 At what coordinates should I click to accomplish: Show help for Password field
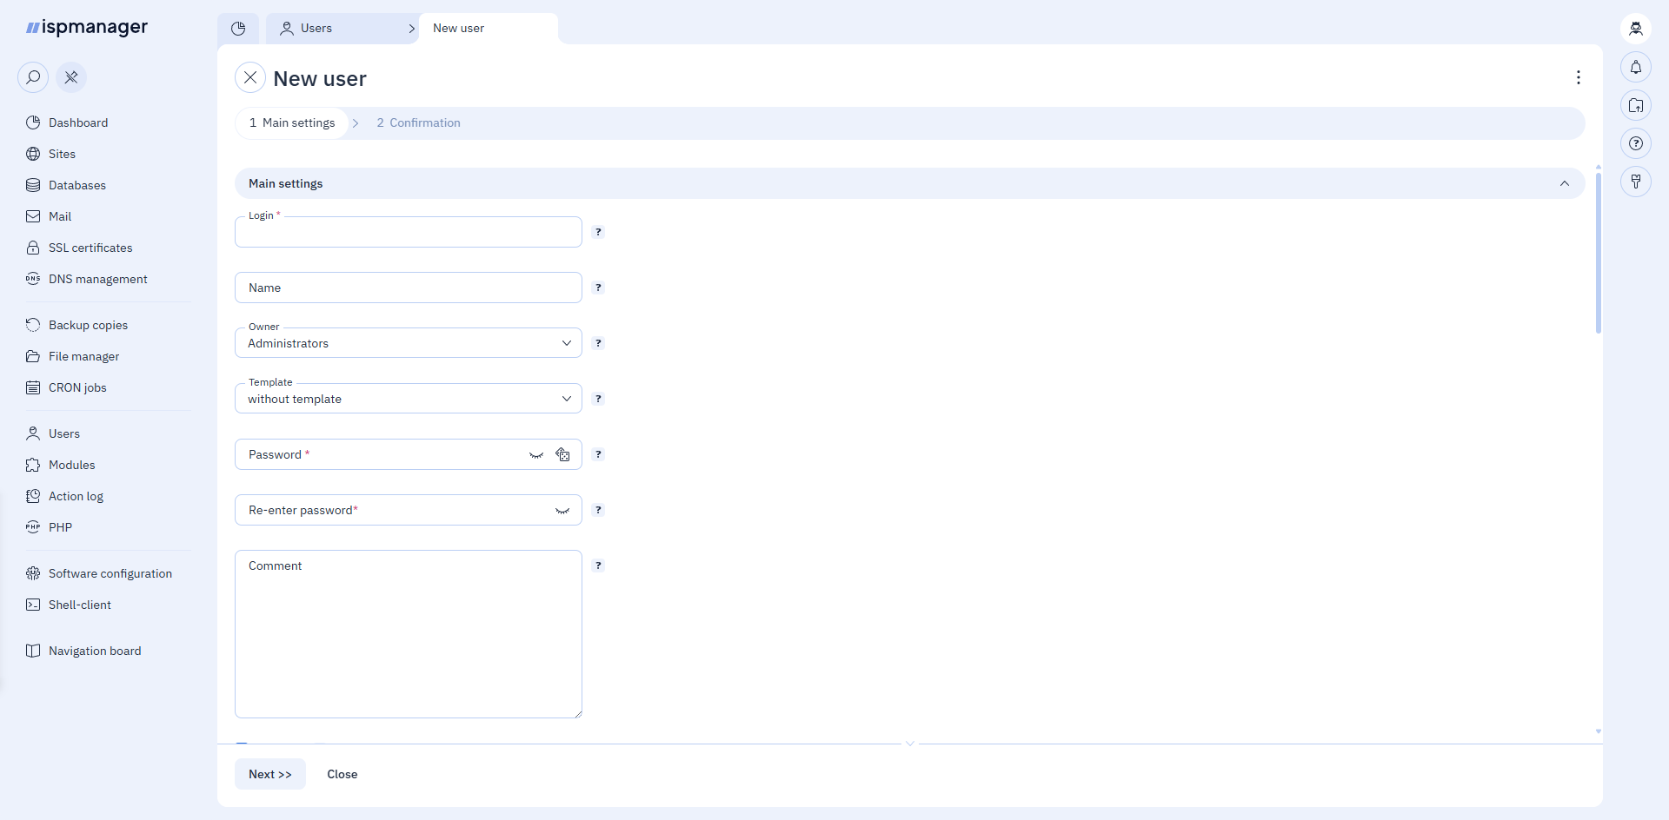(x=598, y=454)
